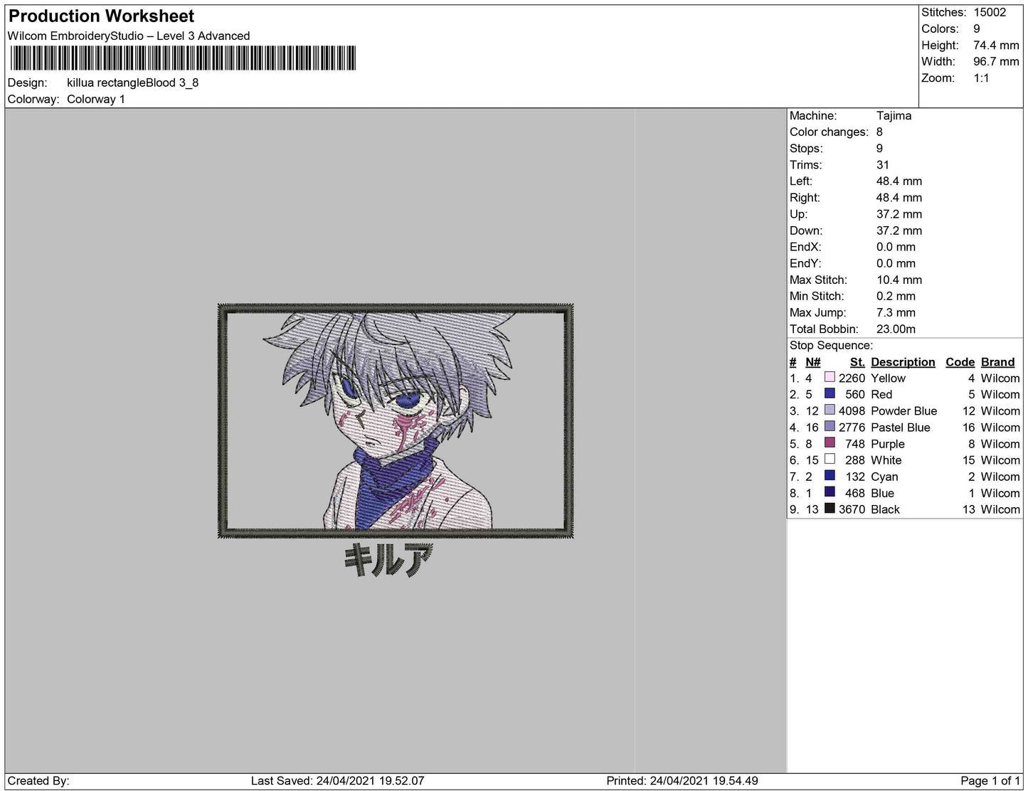
Task: Click the Colors value "9" in the header
Action: click(x=977, y=28)
